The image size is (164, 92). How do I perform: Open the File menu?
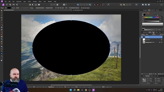(6, 2)
